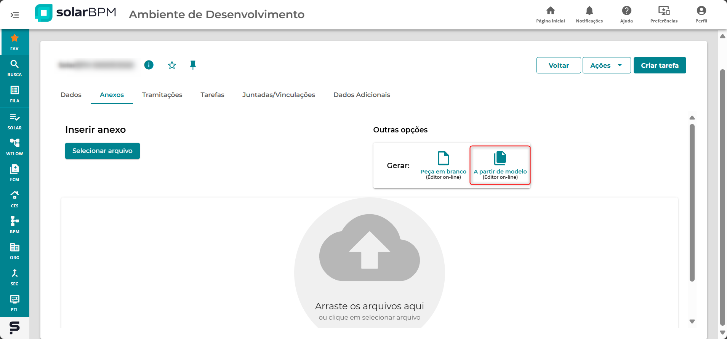This screenshot has width=727, height=339.
Task: Switch to the Dados Adicionais tab
Action: pyautogui.click(x=362, y=95)
